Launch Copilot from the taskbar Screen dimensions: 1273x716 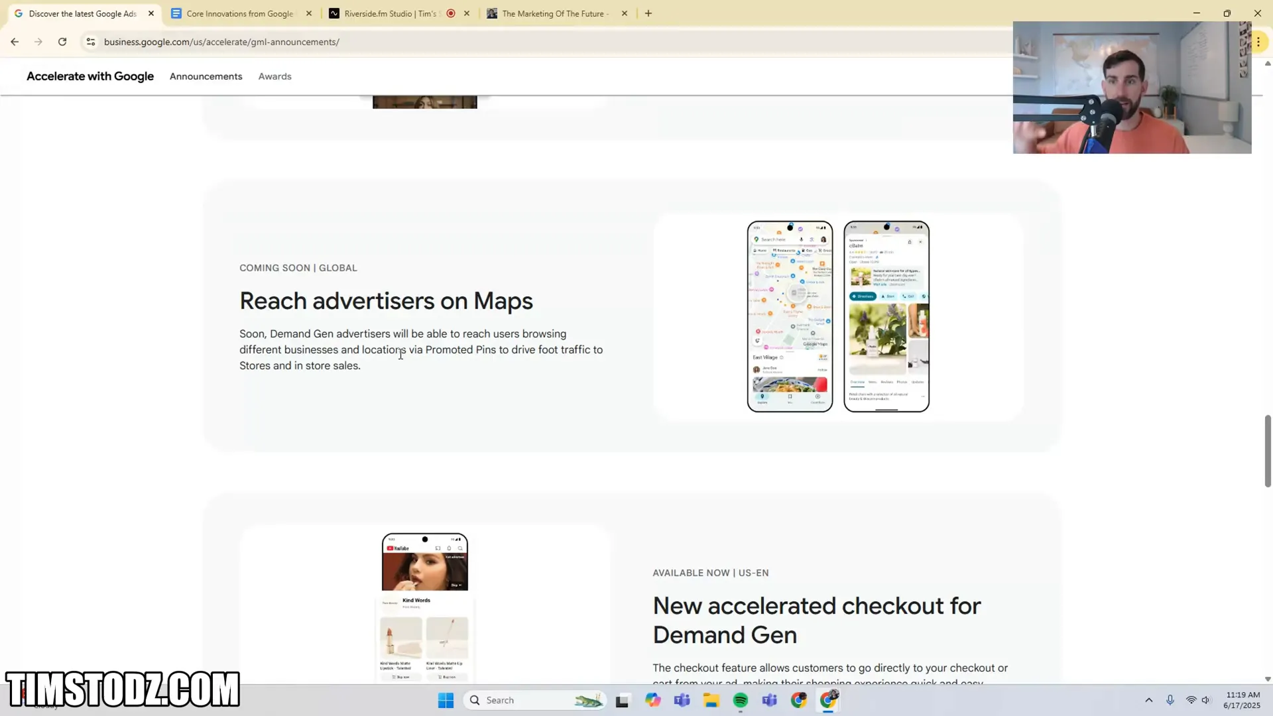pyautogui.click(x=653, y=700)
